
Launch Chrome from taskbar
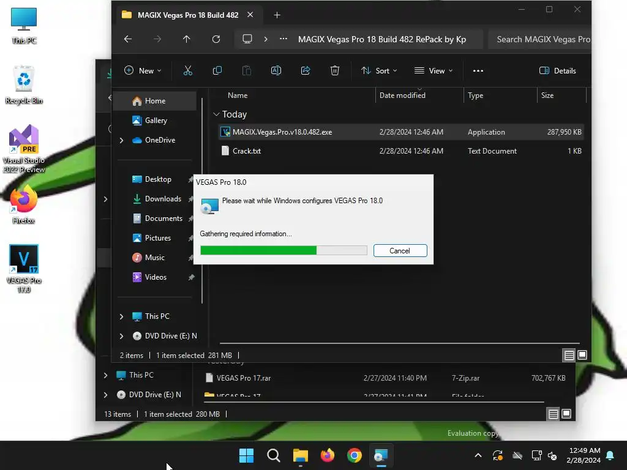click(355, 455)
